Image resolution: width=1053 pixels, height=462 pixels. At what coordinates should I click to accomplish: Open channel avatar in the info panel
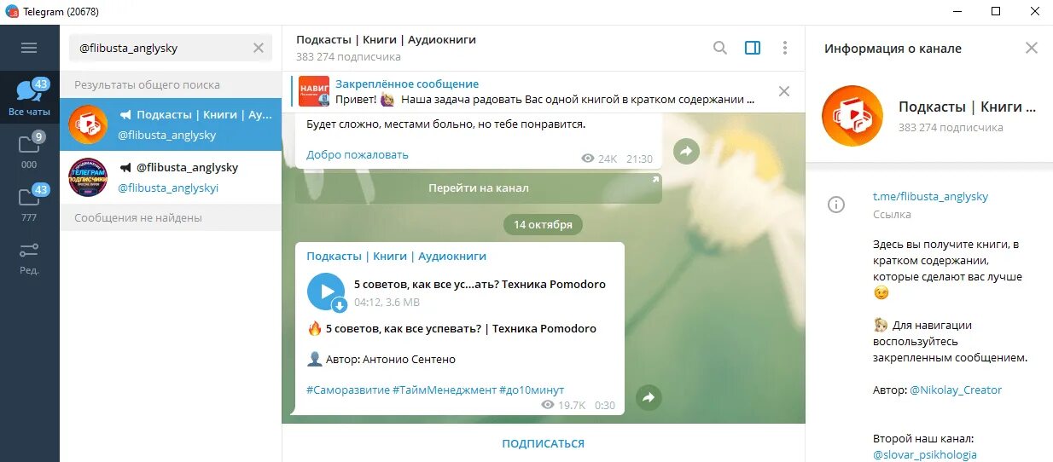click(852, 116)
